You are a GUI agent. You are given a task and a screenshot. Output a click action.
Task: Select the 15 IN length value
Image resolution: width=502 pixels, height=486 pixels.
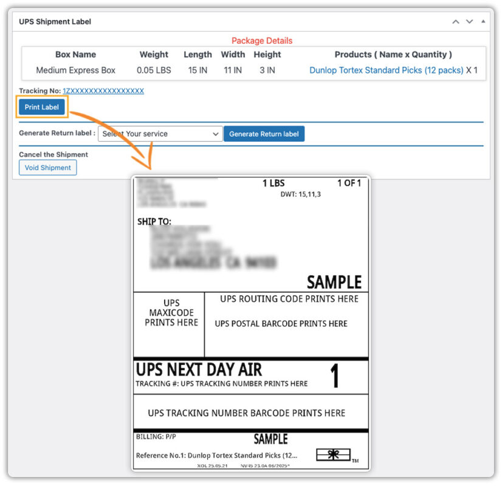tap(198, 70)
